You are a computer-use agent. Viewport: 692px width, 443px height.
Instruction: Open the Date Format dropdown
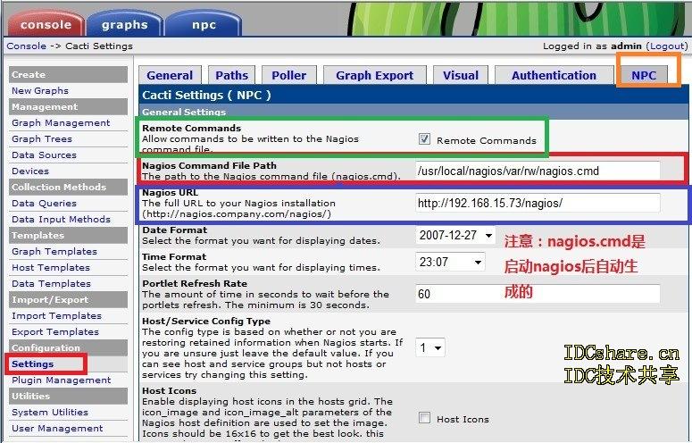(x=455, y=235)
